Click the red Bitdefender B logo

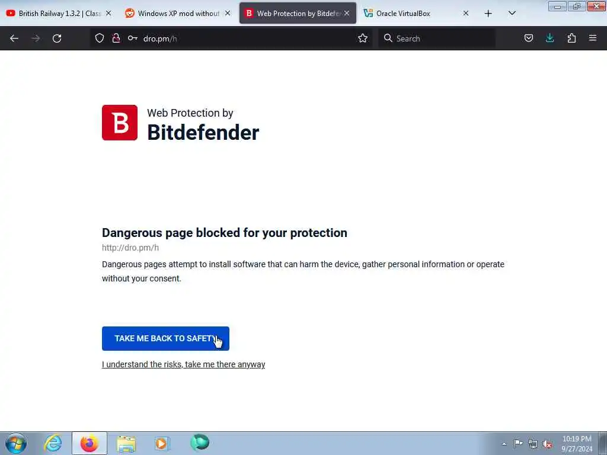(x=120, y=123)
